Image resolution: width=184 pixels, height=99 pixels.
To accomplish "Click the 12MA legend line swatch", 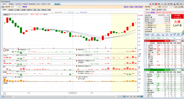I will coord(65,12).
